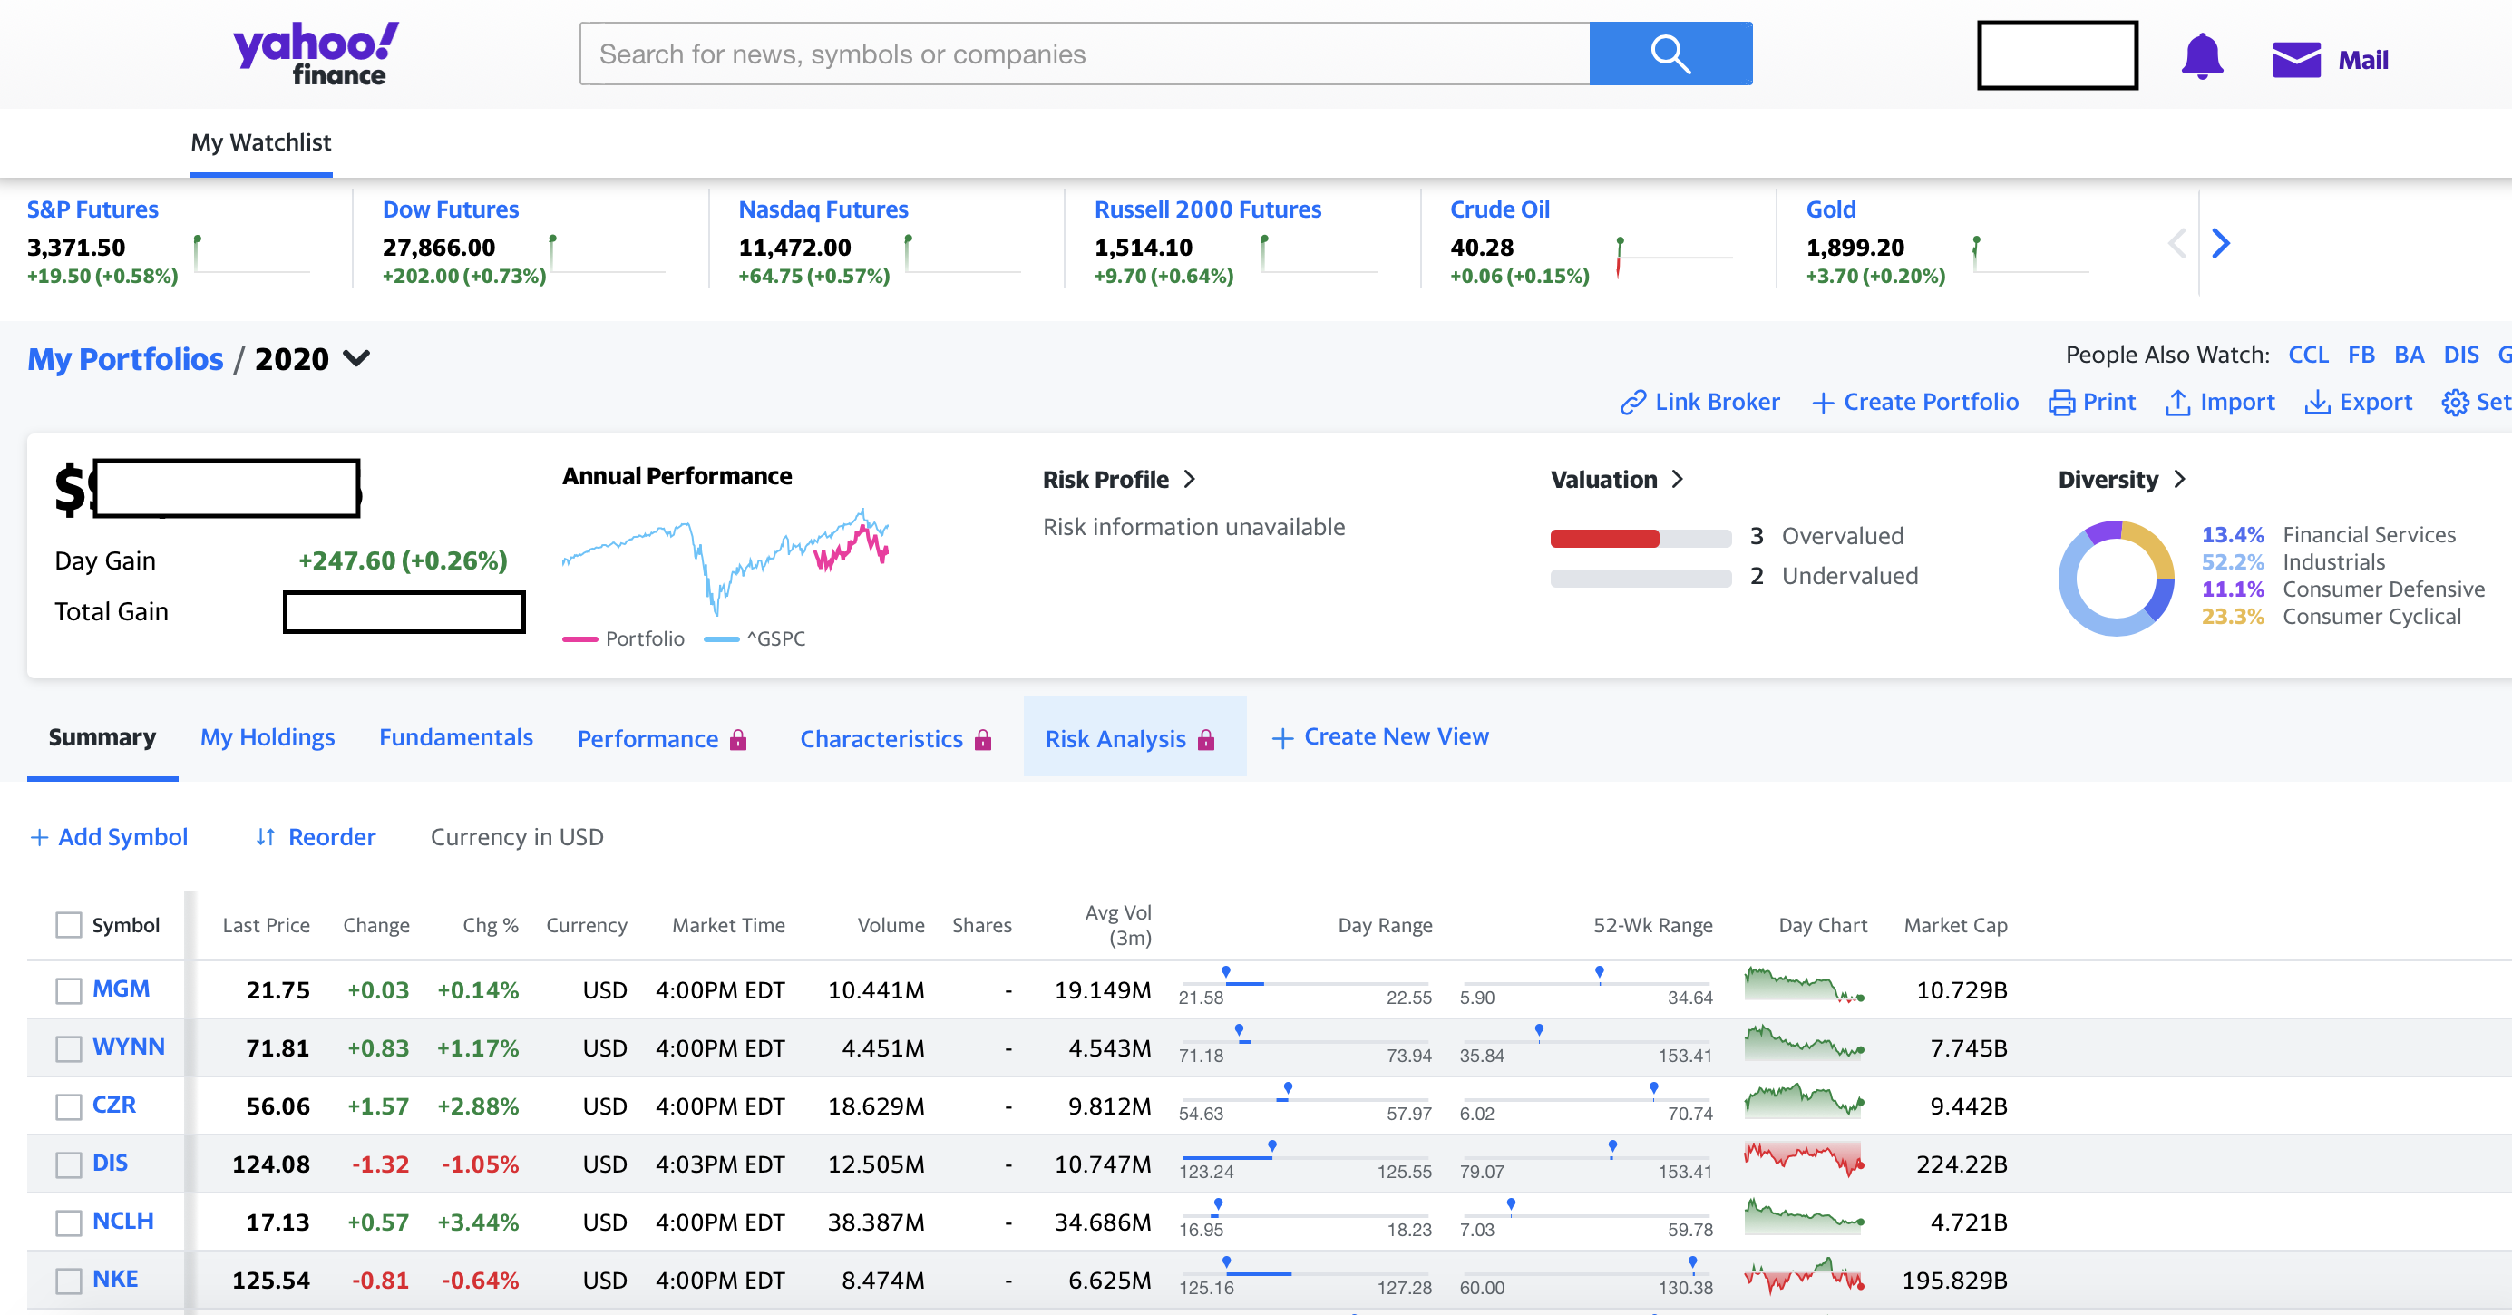Viewport: 2512px width, 1315px height.
Task: Check the WYNN row checkbox
Action: pos(68,1048)
